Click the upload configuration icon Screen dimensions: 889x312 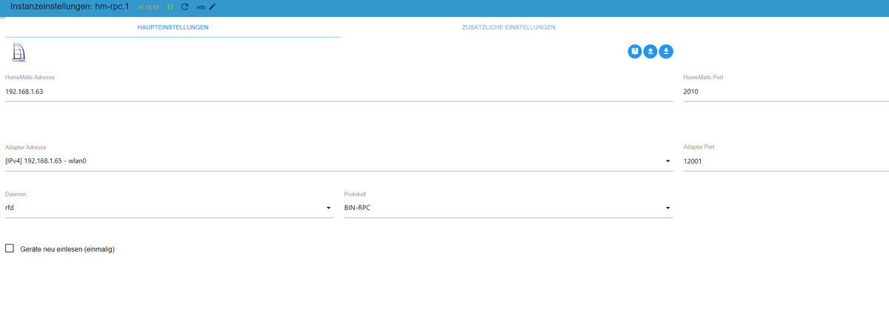650,51
